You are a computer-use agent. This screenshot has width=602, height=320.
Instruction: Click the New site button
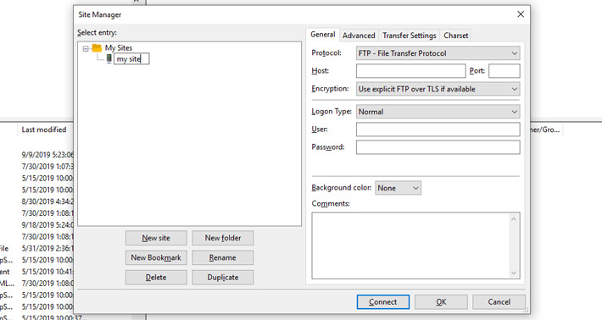click(x=156, y=238)
